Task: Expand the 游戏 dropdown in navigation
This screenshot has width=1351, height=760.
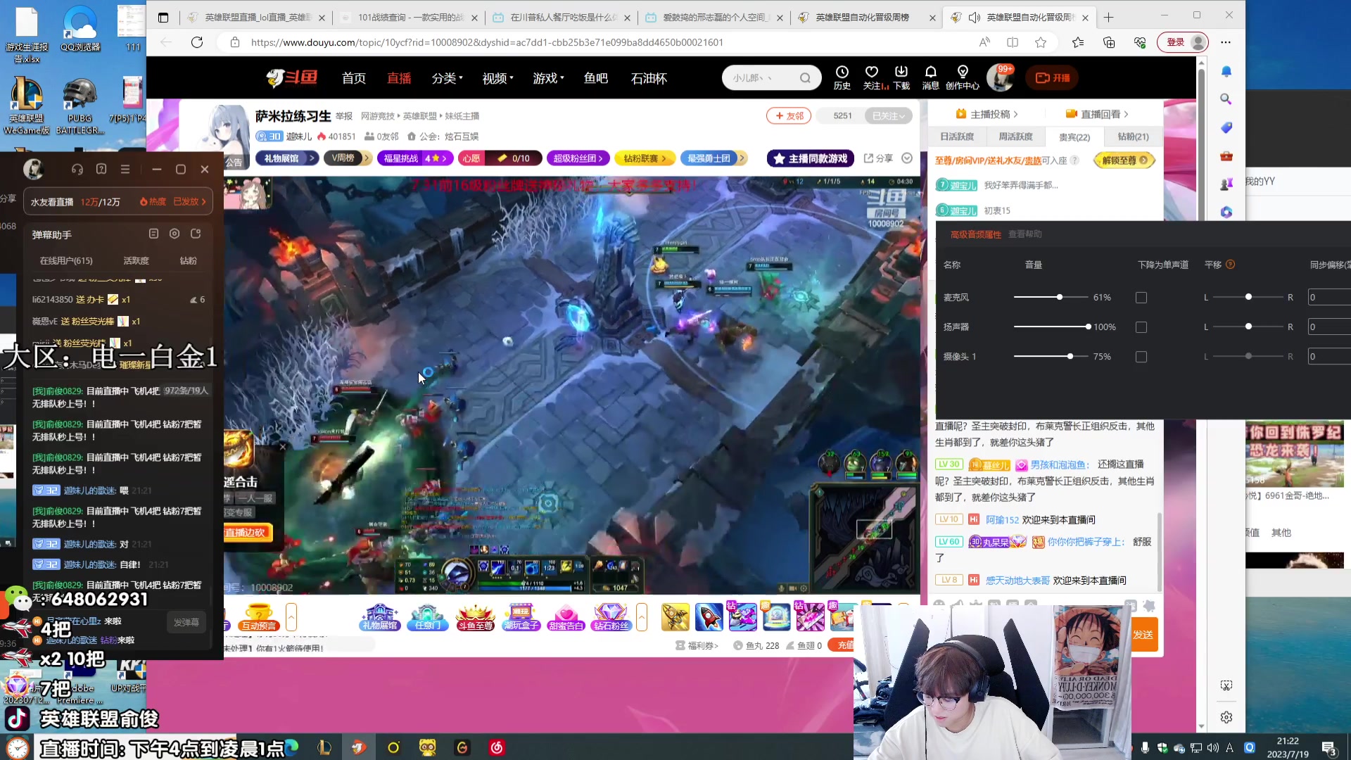Action: click(549, 78)
